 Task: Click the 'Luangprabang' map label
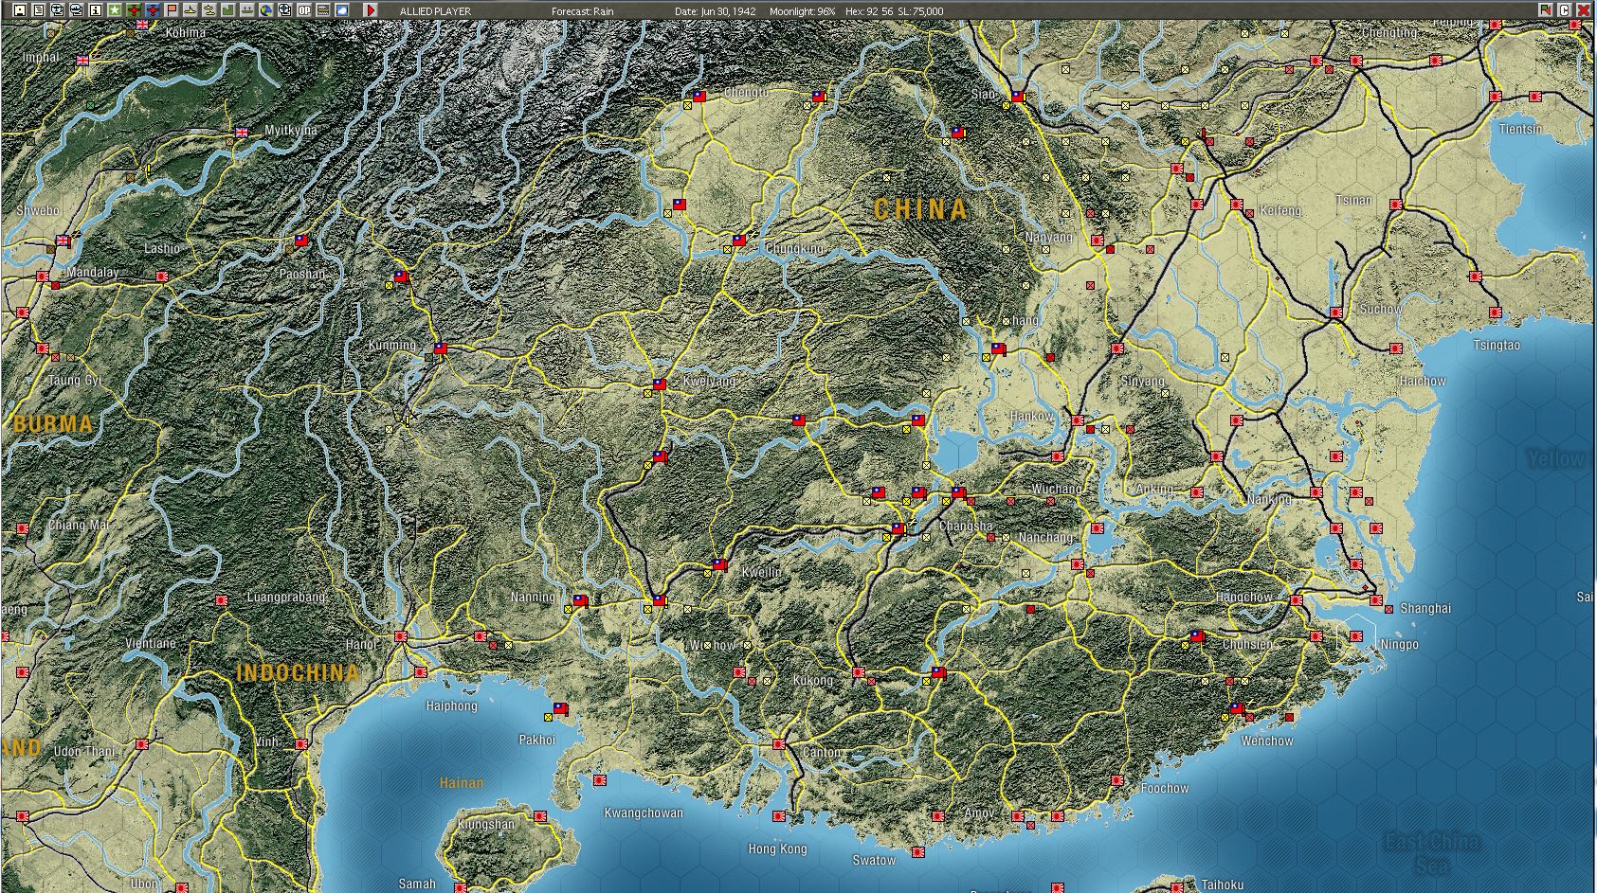tap(286, 598)
